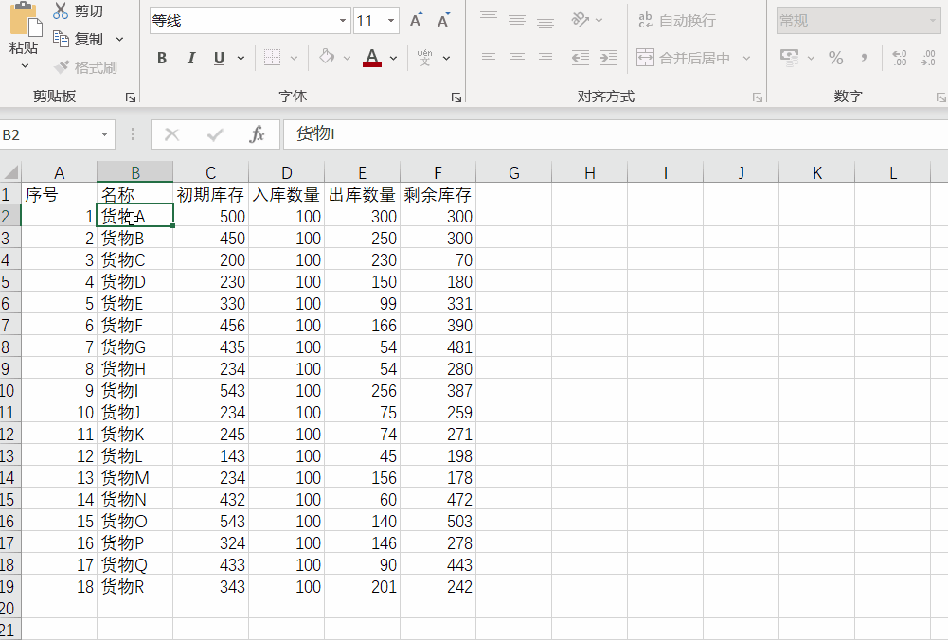The width and height of the screenshot is (948, 640).
Task: Click the Copy (复制) icon
Action: 61,39
